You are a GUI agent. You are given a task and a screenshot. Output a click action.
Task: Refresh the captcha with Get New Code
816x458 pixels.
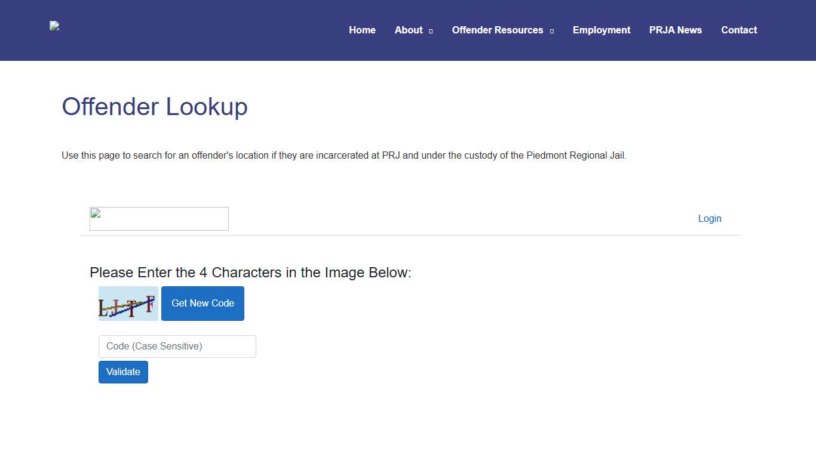click(x=203, y=303)
